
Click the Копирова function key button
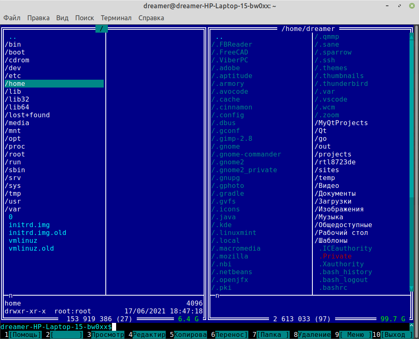190,334
